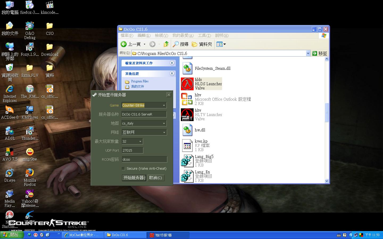Click the UDP Port field
Screen dimensions: 383x239
[x=132, y=150]
